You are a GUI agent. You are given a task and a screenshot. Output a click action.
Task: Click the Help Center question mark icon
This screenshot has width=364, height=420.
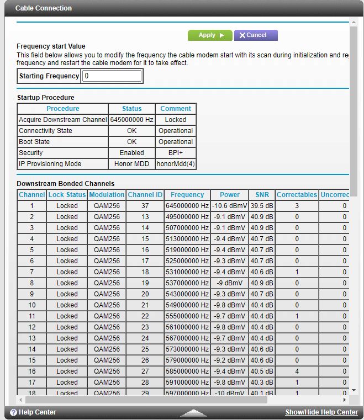coord(13,412)
